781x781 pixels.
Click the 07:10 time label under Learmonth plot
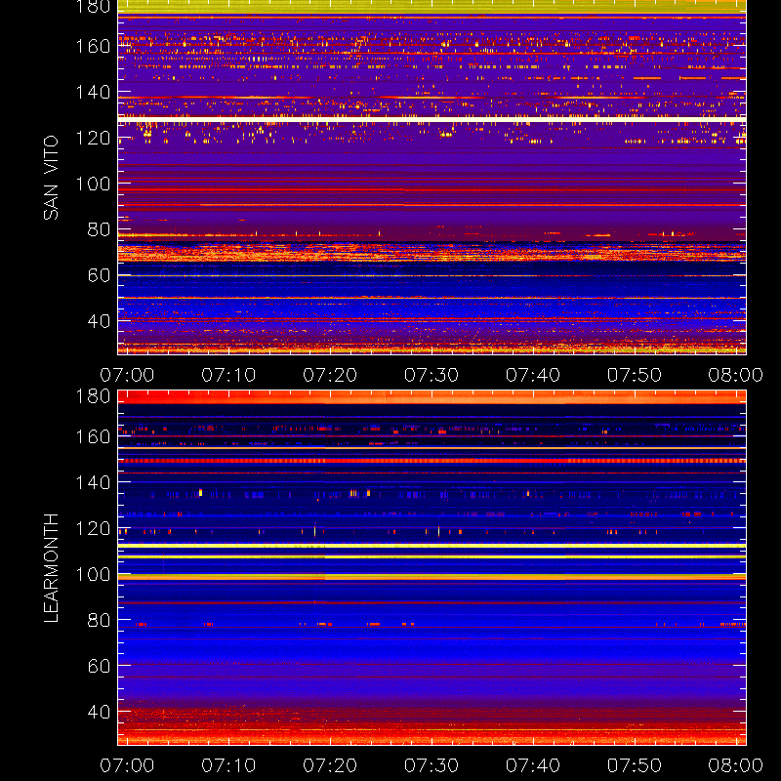click(x=228, y=765)
